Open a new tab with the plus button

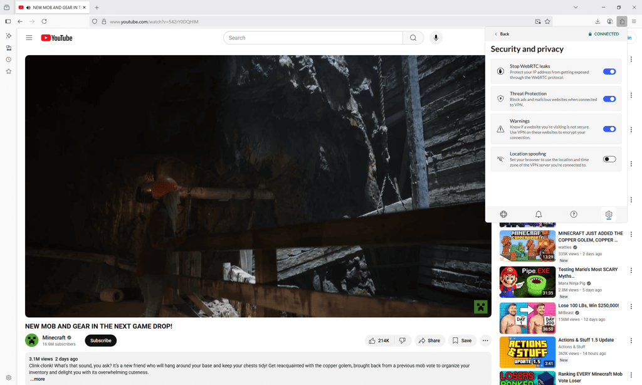pos(97,8)
